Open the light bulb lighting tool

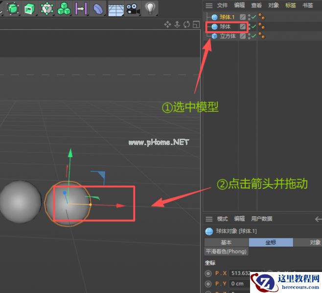(x=150, y=8)
